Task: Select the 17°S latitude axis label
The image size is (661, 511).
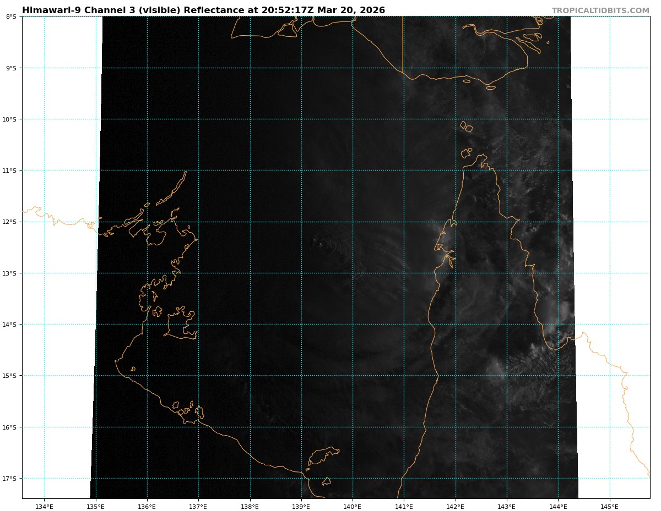Action: pyautogui.click(x=10, y=479)
